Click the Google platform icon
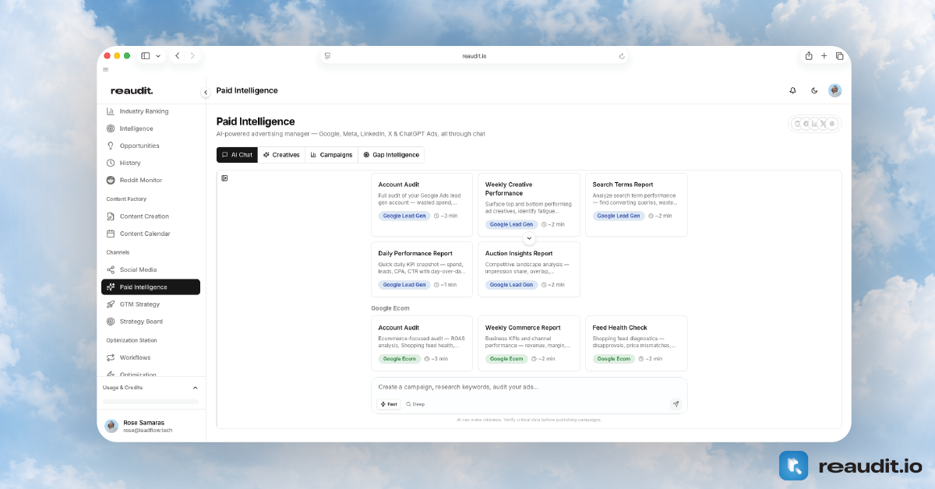This screenshot has height=489, width=935. tap(798, 124)
